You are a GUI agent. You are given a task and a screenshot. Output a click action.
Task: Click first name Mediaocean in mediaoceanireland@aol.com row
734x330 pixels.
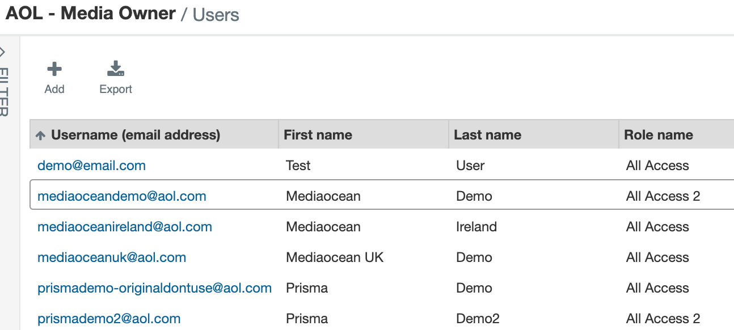click(x=323, y=227)
